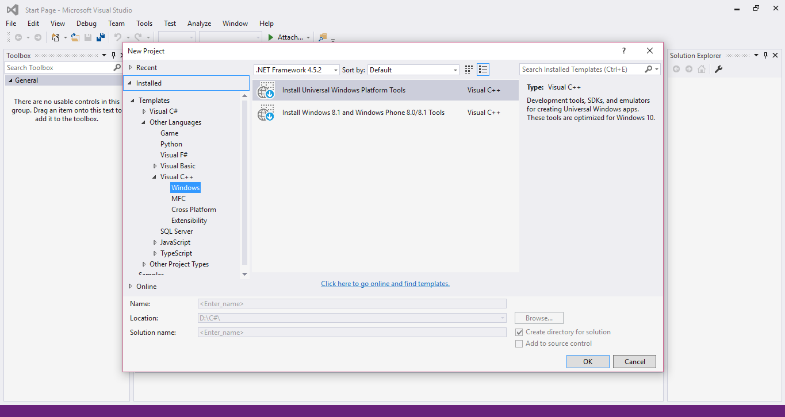Click the Navigate Backward toolbar arrow
785x417 pixels.
18,37
